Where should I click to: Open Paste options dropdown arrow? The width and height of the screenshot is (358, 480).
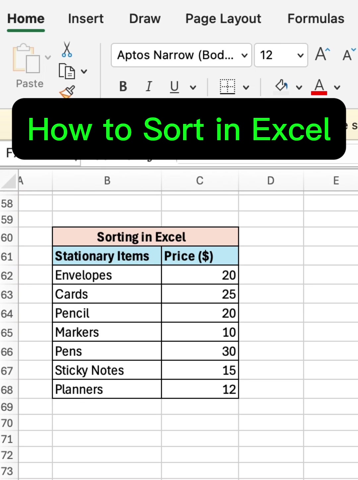pyautogui.click(x=48, y=57)
